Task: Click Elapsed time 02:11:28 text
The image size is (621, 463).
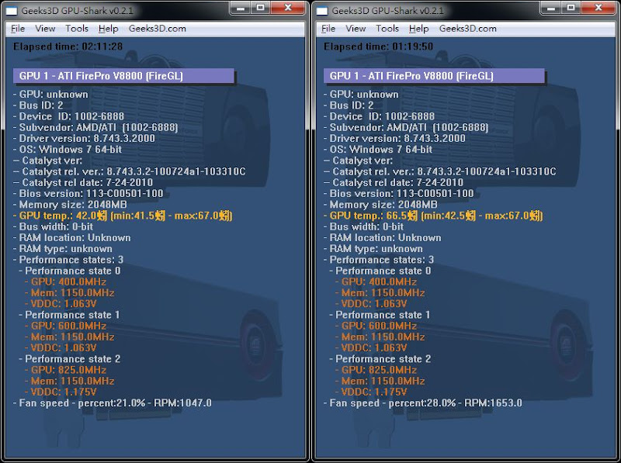Action: coord(68,47)
